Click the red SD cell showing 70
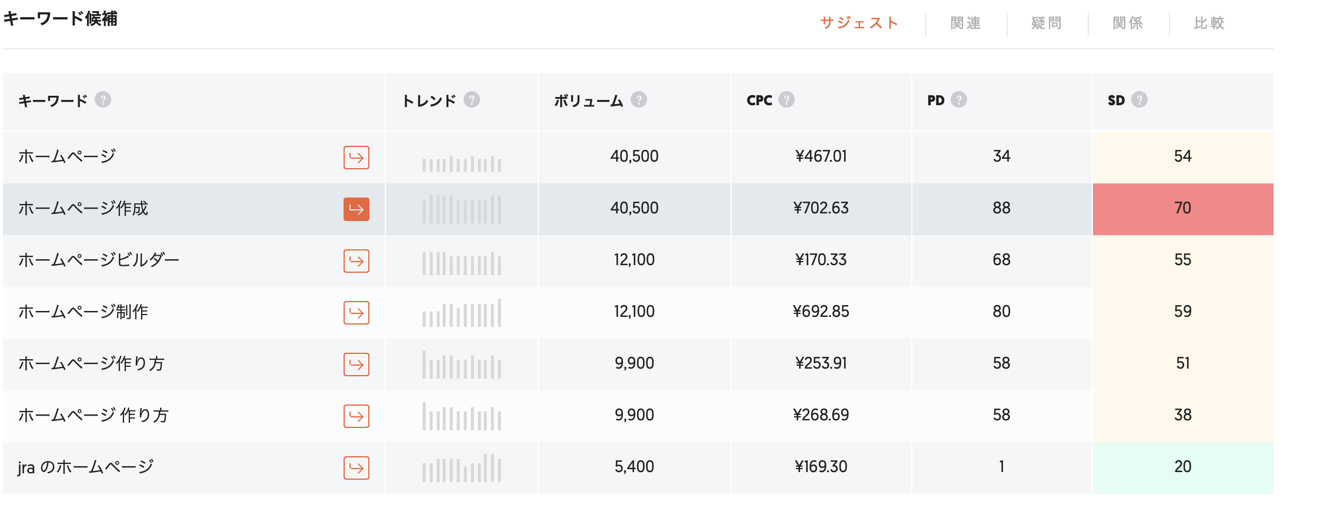Screen dimensions: 1333x515 point(1183,209)
